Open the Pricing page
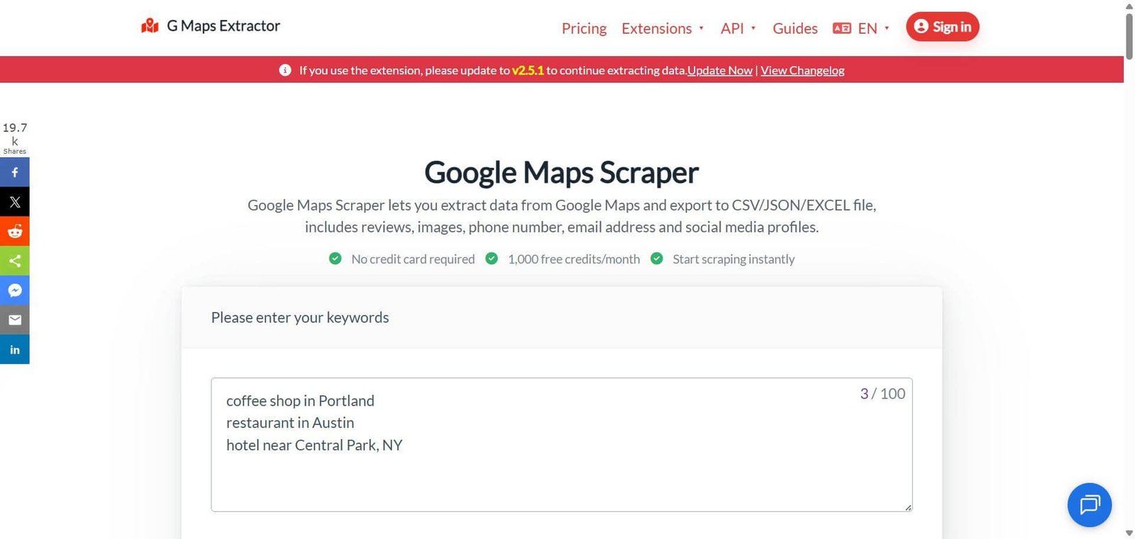The image size is (1135, 539). pos(584,28)
